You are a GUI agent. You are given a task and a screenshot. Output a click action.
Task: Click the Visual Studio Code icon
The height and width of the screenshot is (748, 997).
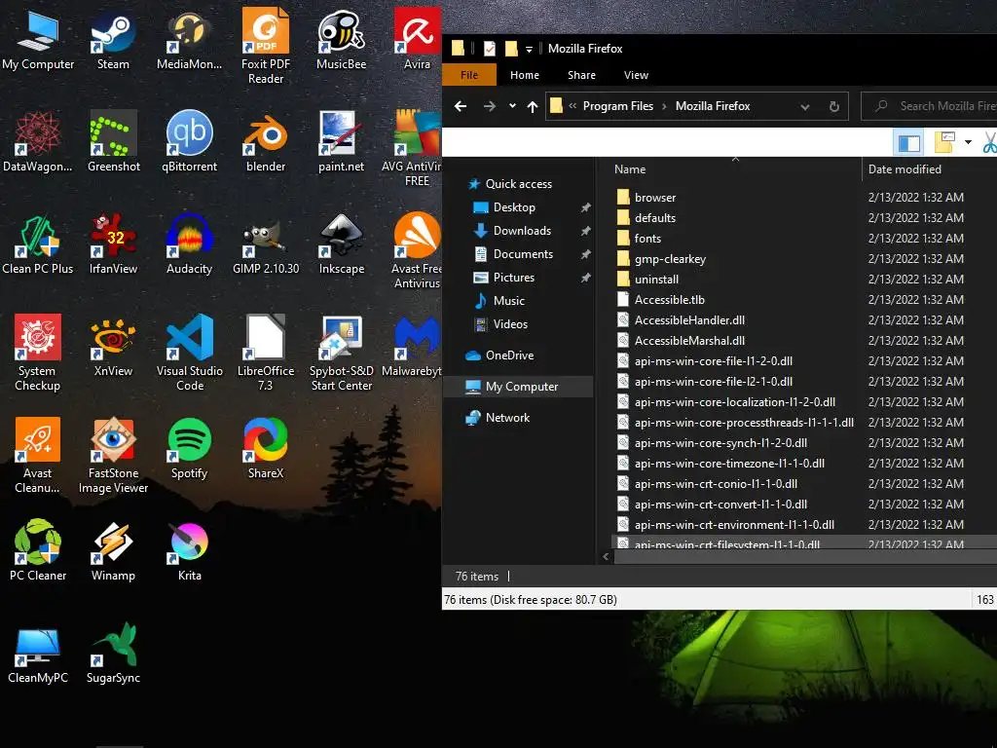tap(190, 353)
